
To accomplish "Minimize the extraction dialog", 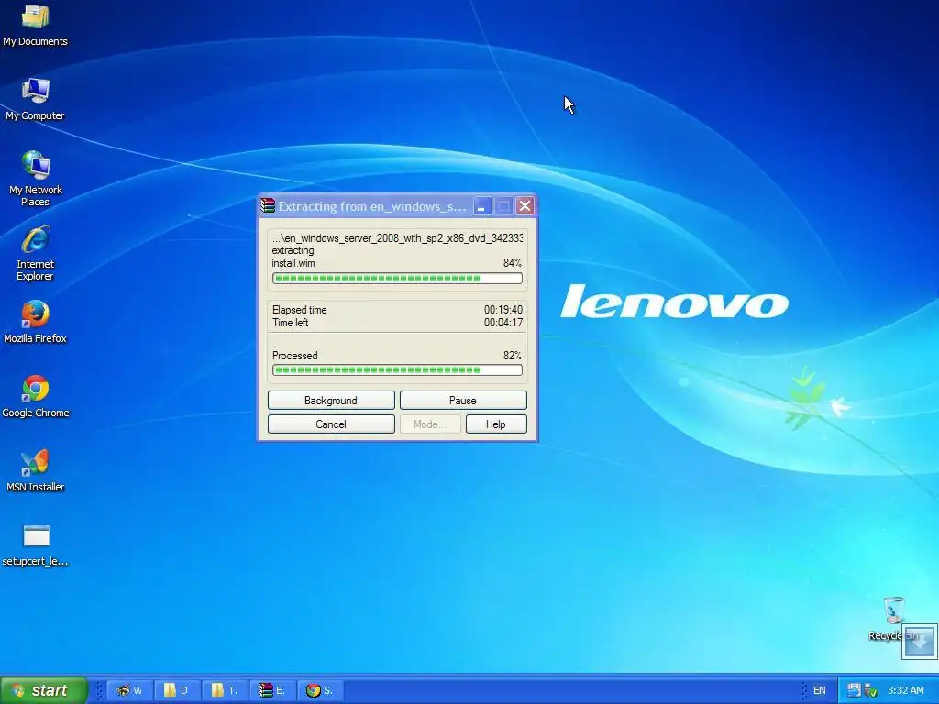I will [482, 206].
